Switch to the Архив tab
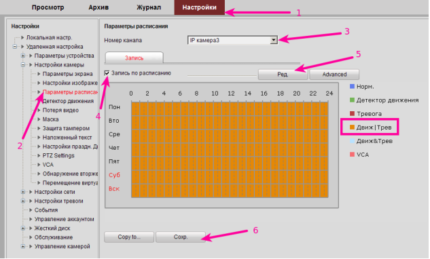Screen dimensions: 430x259 click(x=98, y=7)
